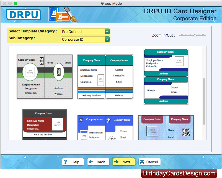222x178 pixels.
Task: Select the blue star Company Name template
Action: point(105,128)
